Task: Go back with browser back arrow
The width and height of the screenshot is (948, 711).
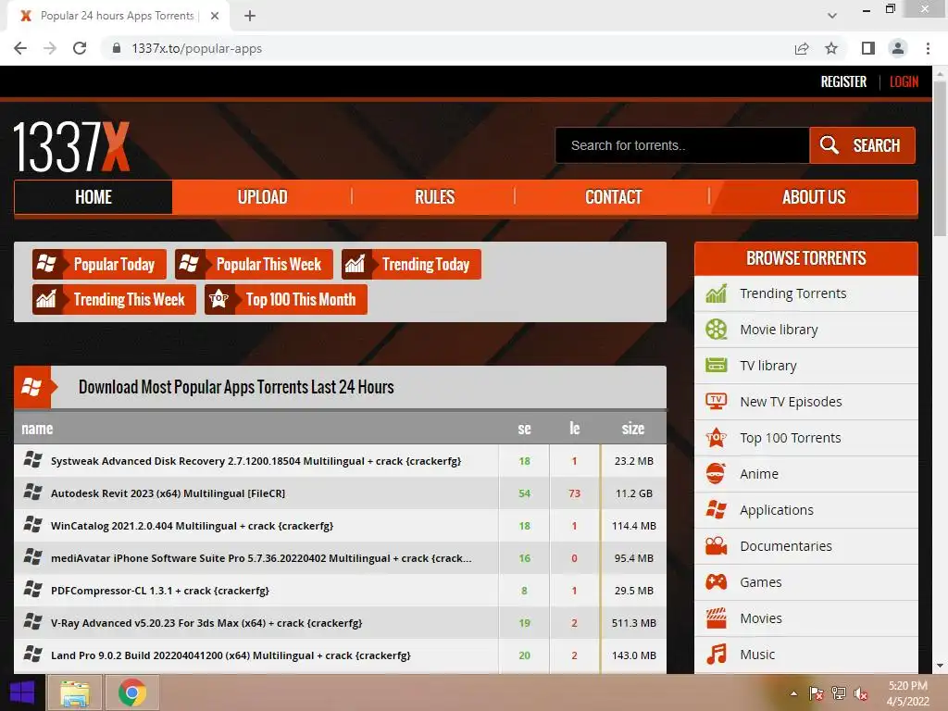Action: 20,48
